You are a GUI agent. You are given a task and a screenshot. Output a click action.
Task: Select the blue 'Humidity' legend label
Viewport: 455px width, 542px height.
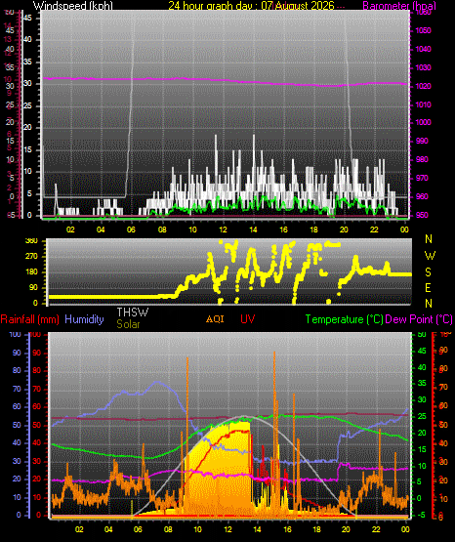click(84, 319)
